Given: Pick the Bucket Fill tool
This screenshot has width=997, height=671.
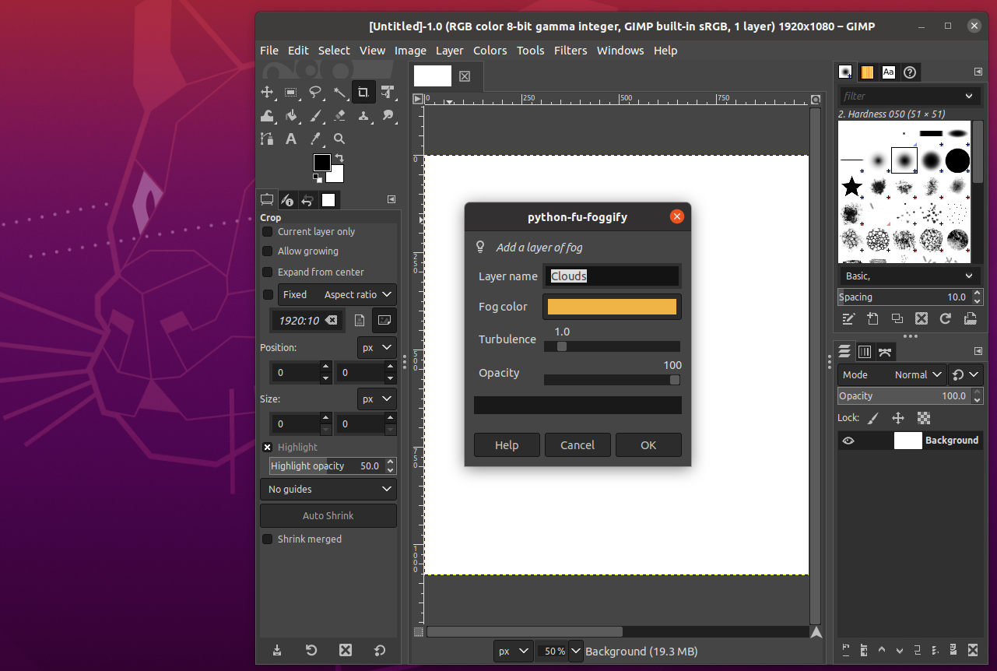Looking at the screenshot, I should coord(291,115).
